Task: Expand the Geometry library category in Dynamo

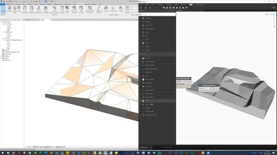Action: click(157, 25)
